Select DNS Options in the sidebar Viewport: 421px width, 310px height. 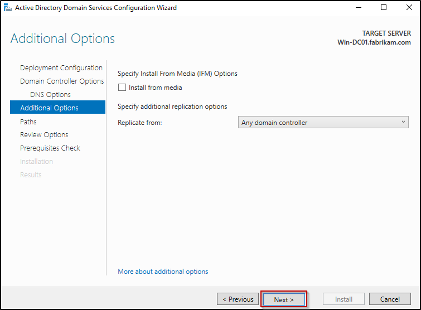click(50, 95)
